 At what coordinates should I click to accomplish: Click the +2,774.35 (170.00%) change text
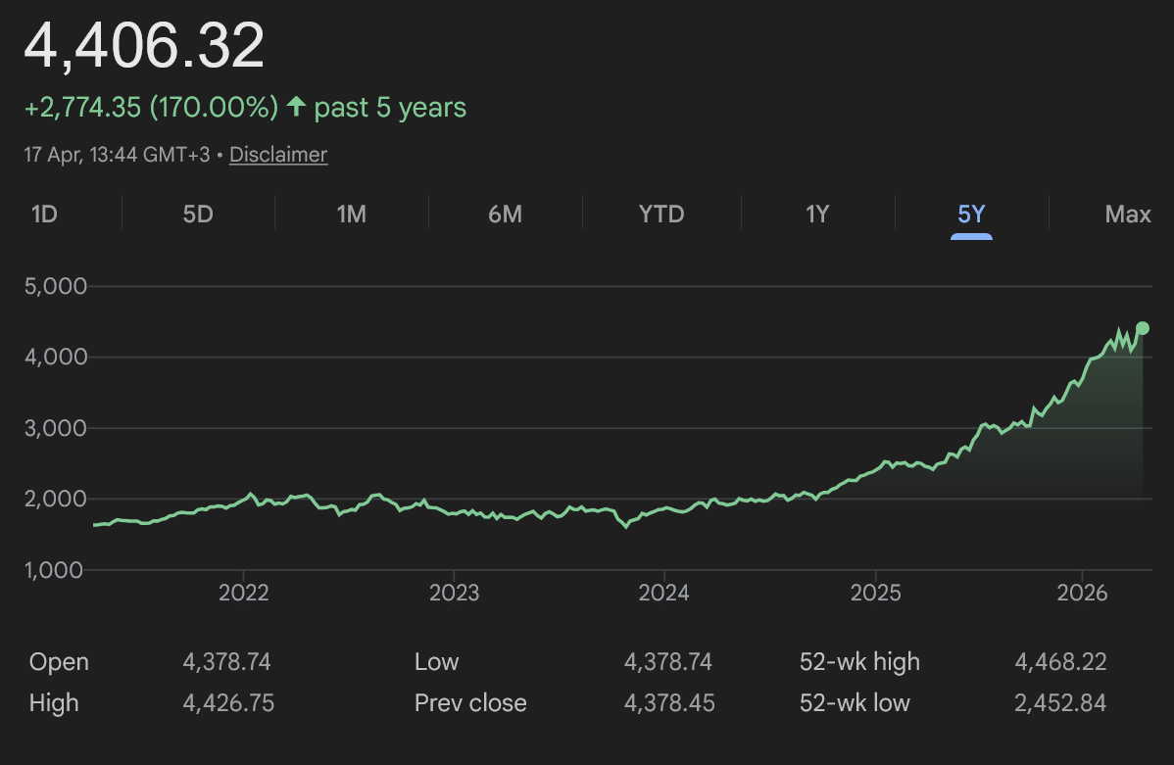coord(151,107)
